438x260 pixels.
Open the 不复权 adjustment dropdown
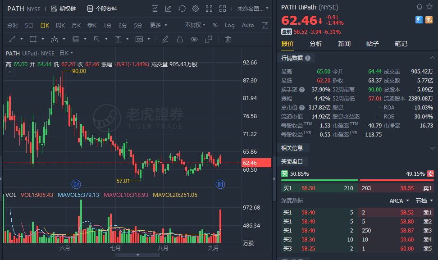[195, 25]
